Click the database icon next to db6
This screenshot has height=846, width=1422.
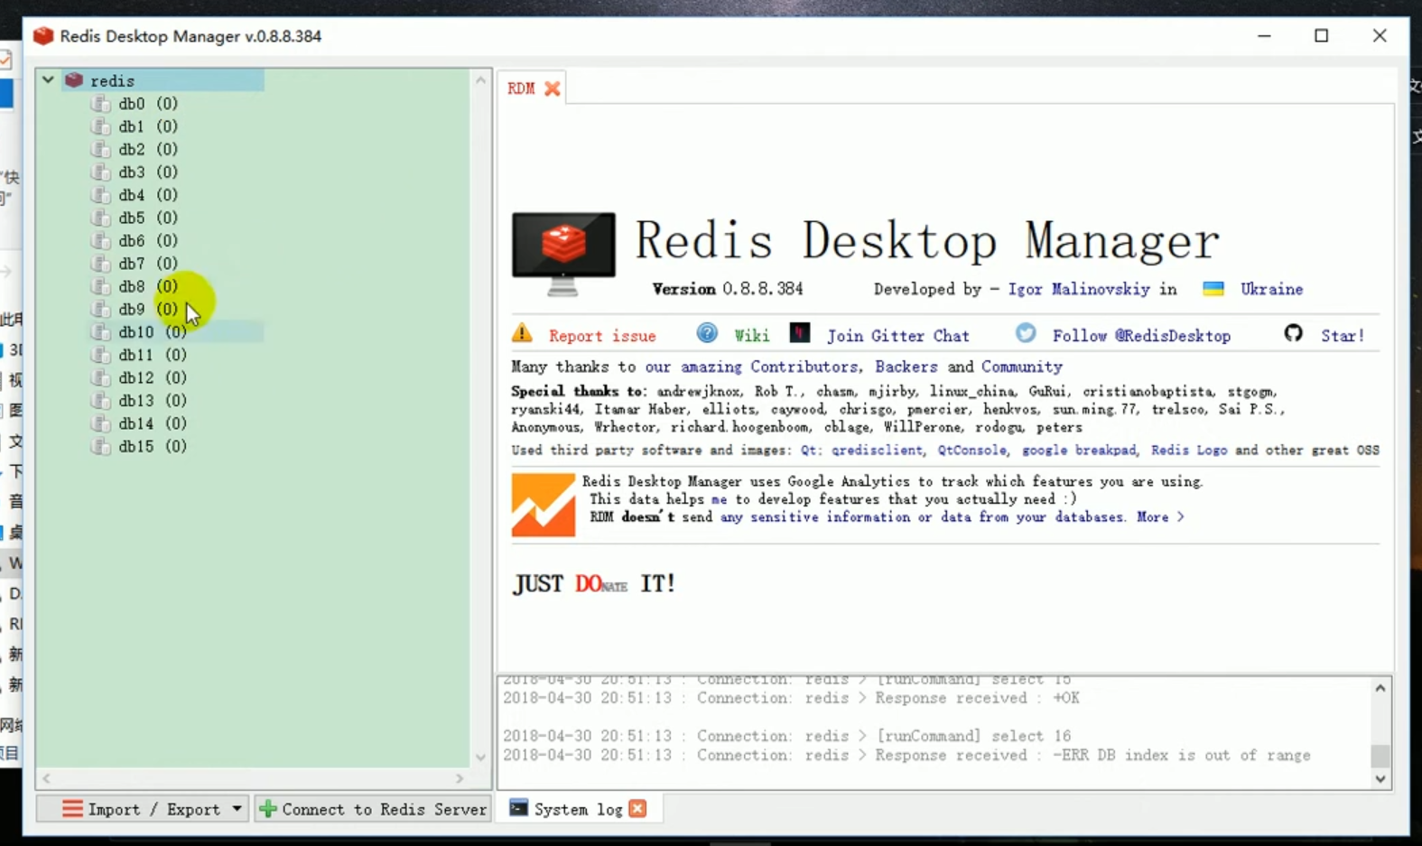pyautogui.click(x=100, y=240)
